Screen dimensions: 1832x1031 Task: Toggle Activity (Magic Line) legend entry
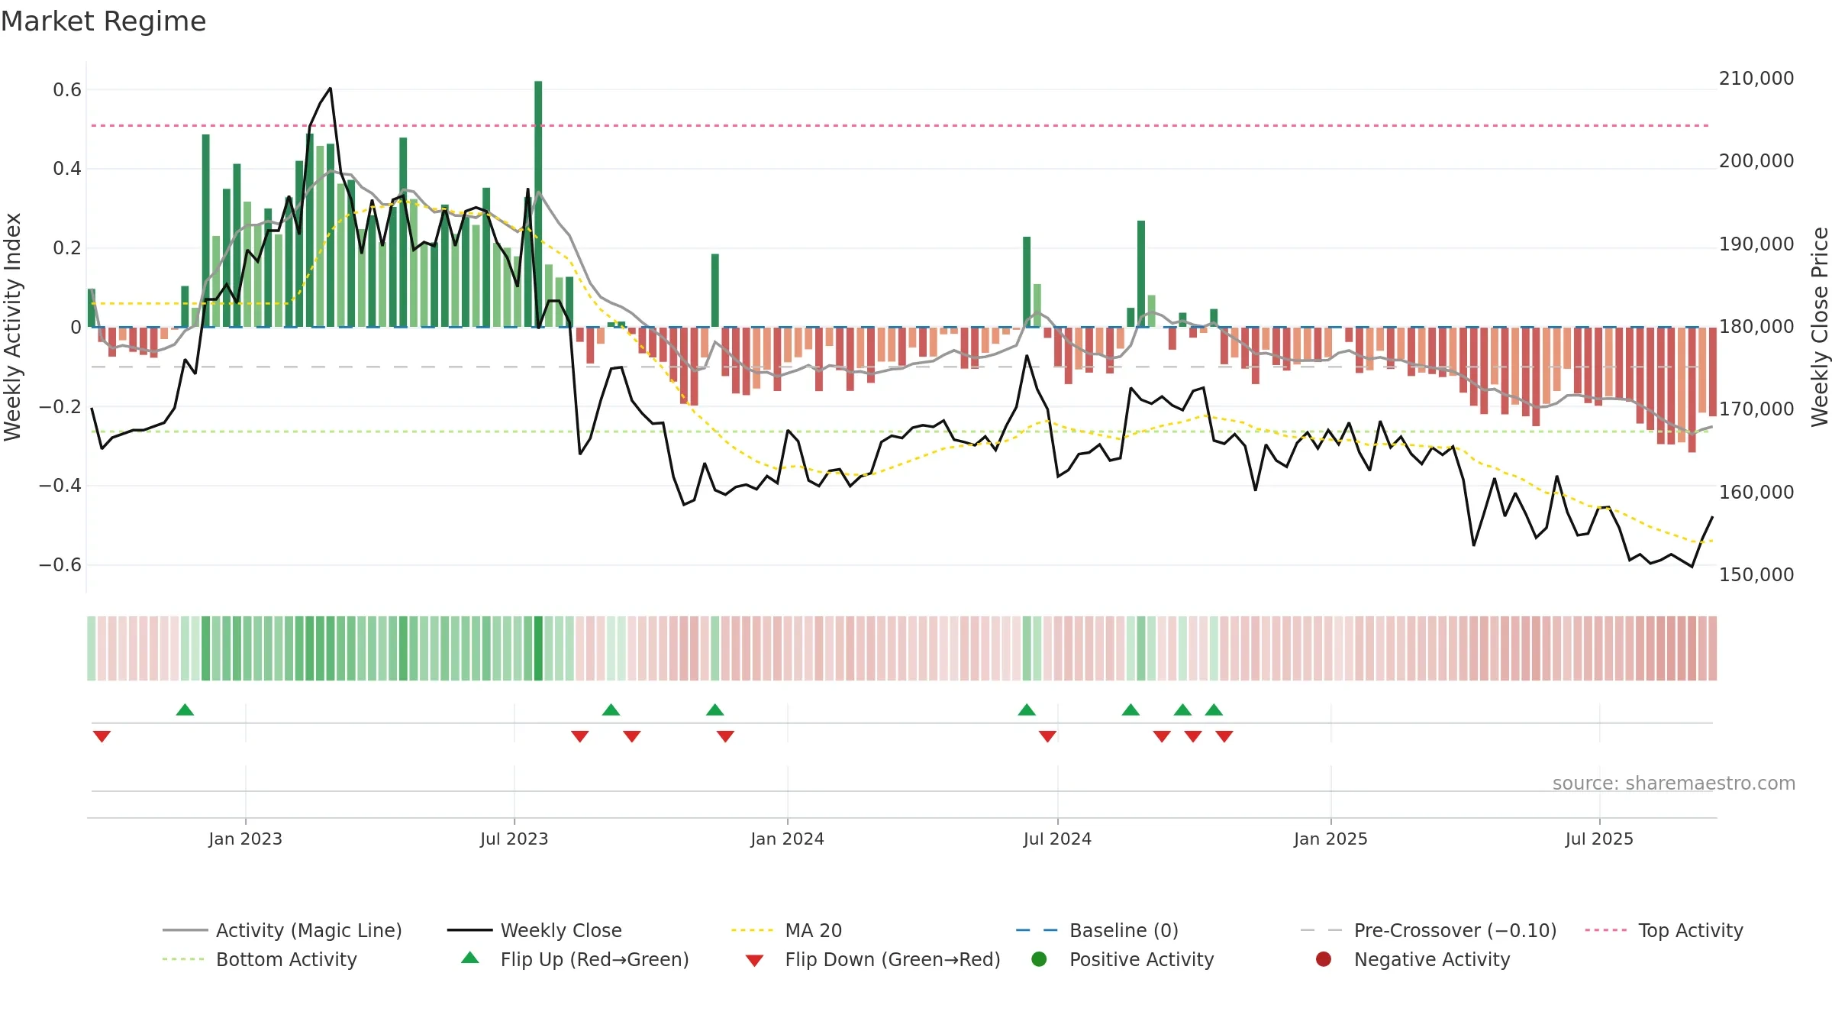point(282,930)
